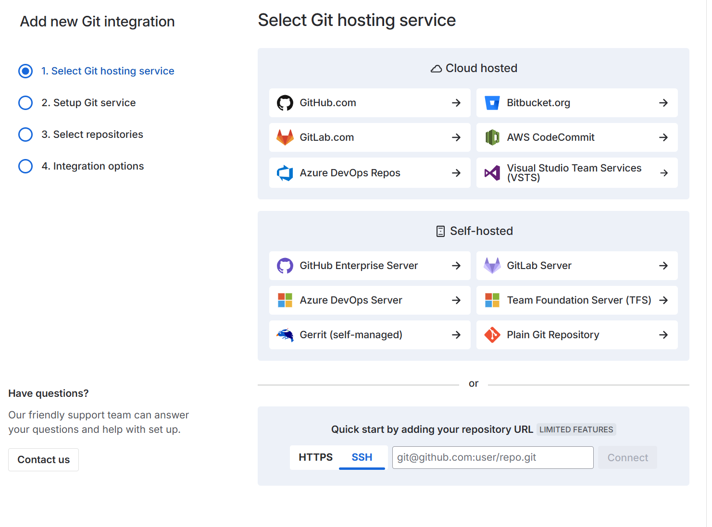Switch to the HTTPS tab
This screenshot has width=712, height=527.
click(315, 457)
